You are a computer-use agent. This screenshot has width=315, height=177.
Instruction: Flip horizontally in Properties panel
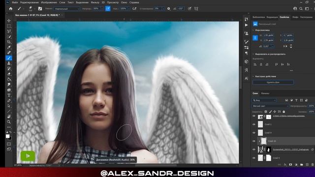[x=285, y=46]
